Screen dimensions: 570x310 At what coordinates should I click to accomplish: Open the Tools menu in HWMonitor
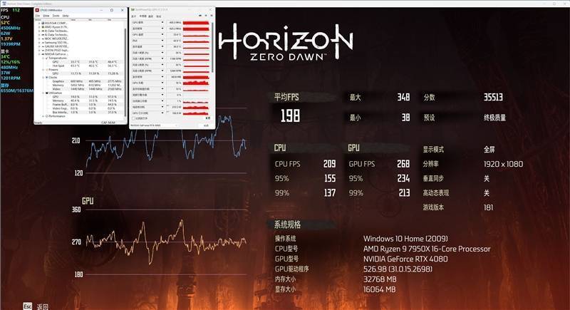coord(56,16)
